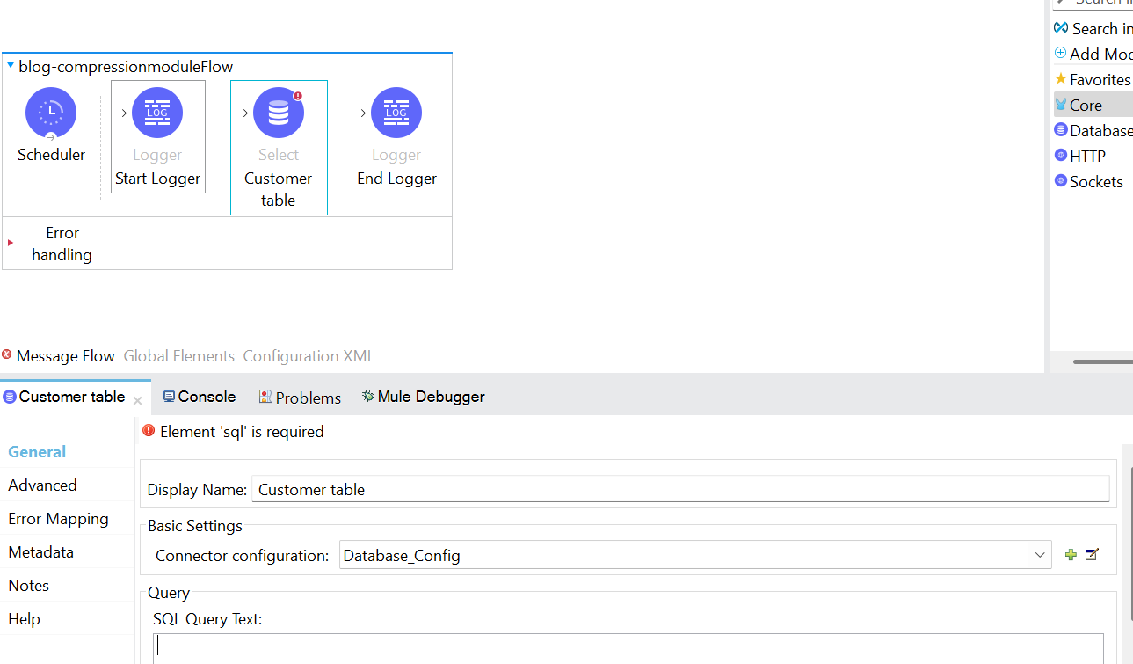1133x664 pixels.
Task: Go to the Advanced settings section
Action: tap(42, 485)
